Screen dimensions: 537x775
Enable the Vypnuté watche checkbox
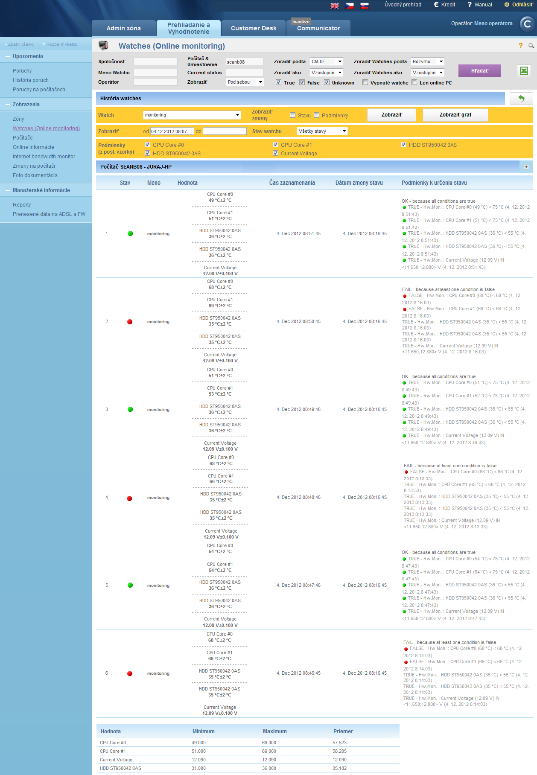365,82
